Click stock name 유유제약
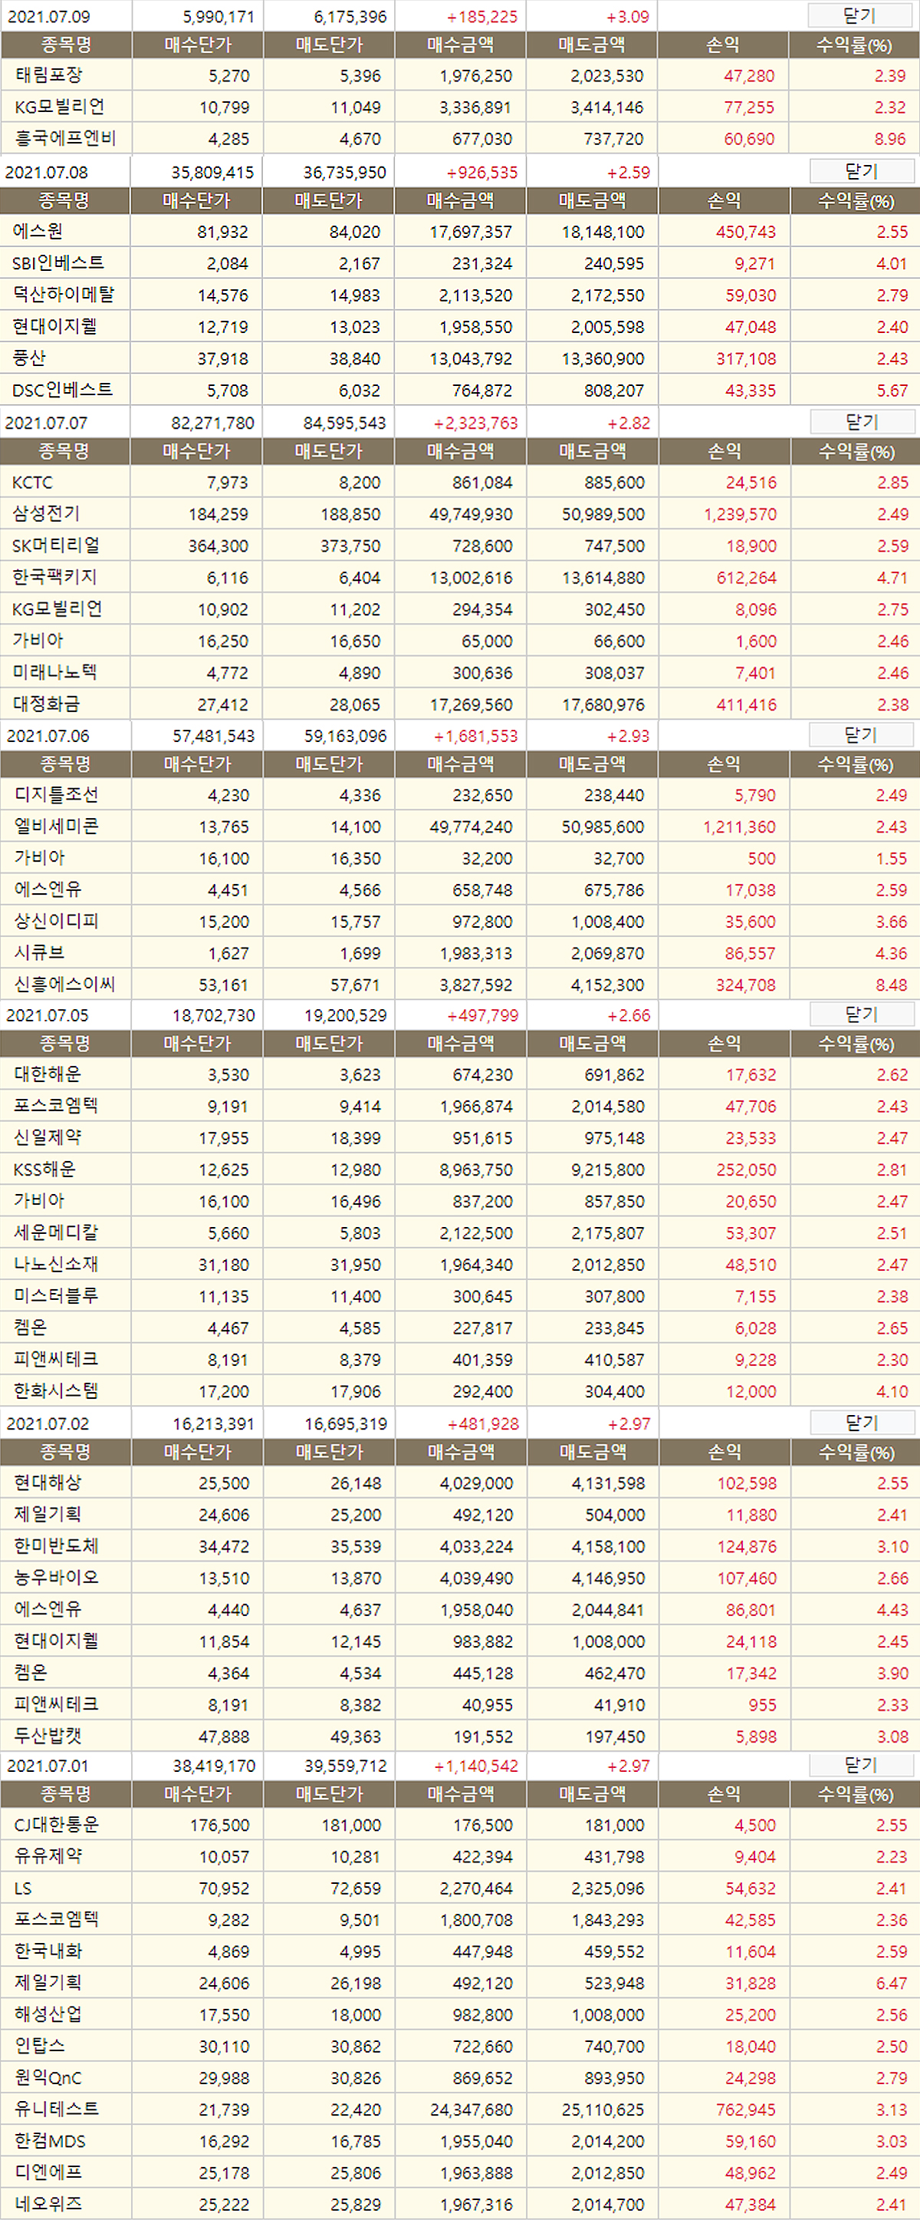This screenshot has width=920, height=2220. tap(48, 1855)
